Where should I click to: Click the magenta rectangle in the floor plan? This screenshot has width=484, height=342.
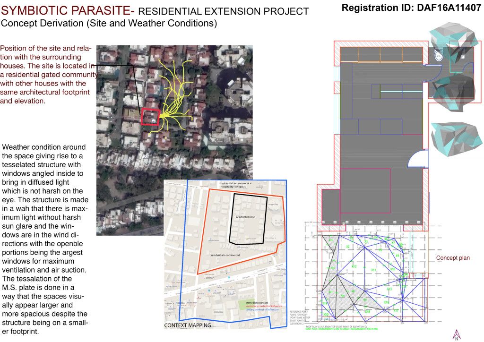coord(365,191)
